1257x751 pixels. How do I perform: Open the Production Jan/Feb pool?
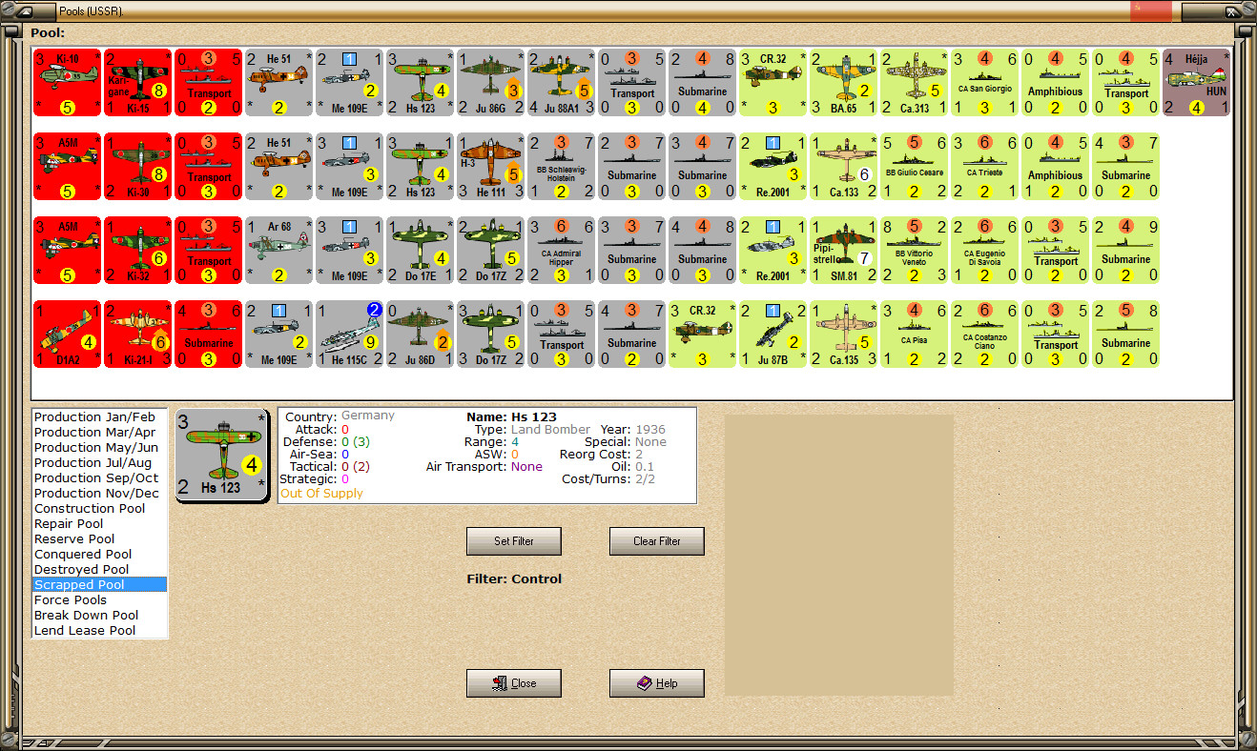[99, 417]
